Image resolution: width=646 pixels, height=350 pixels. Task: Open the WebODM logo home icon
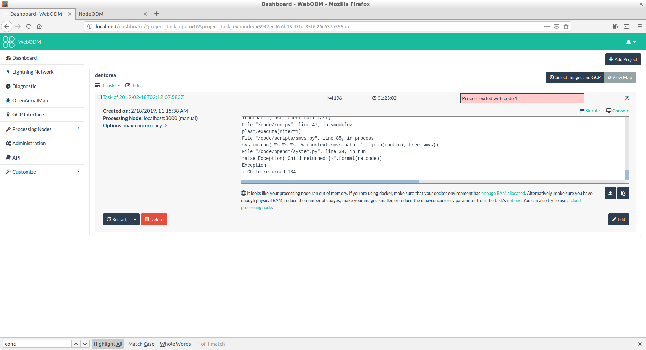pyautogui.click(x=8, y=42)
